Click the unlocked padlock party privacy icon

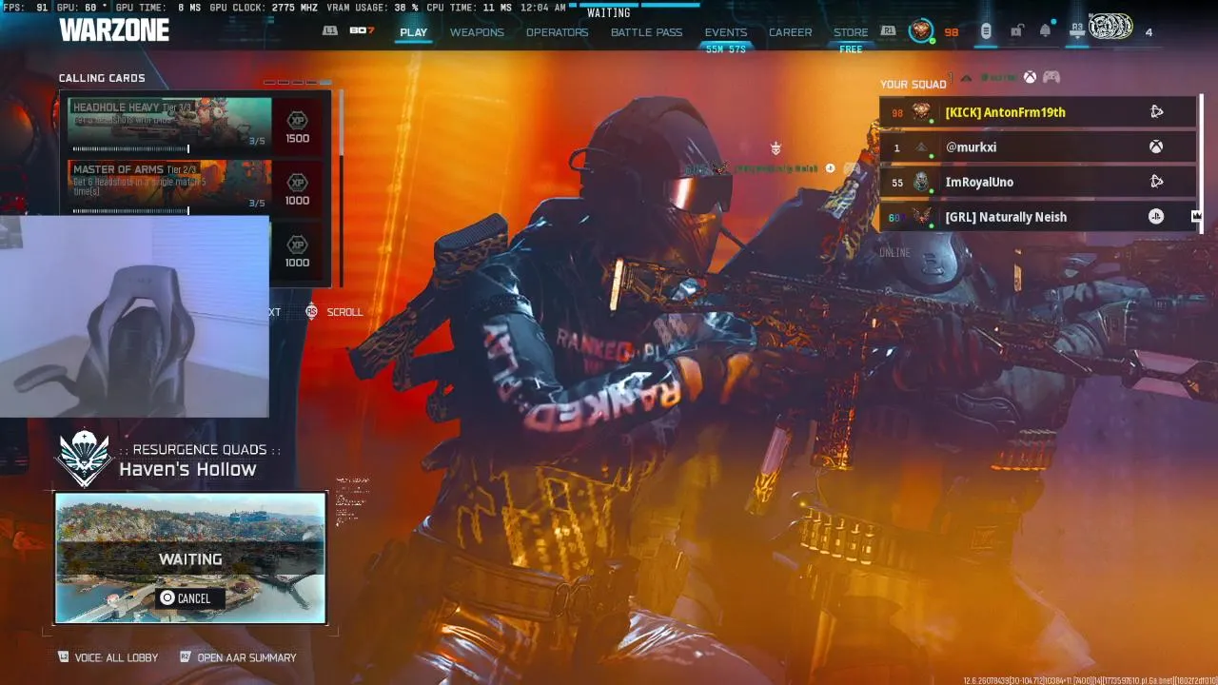pyautogui.click(x=1016, y=31)
